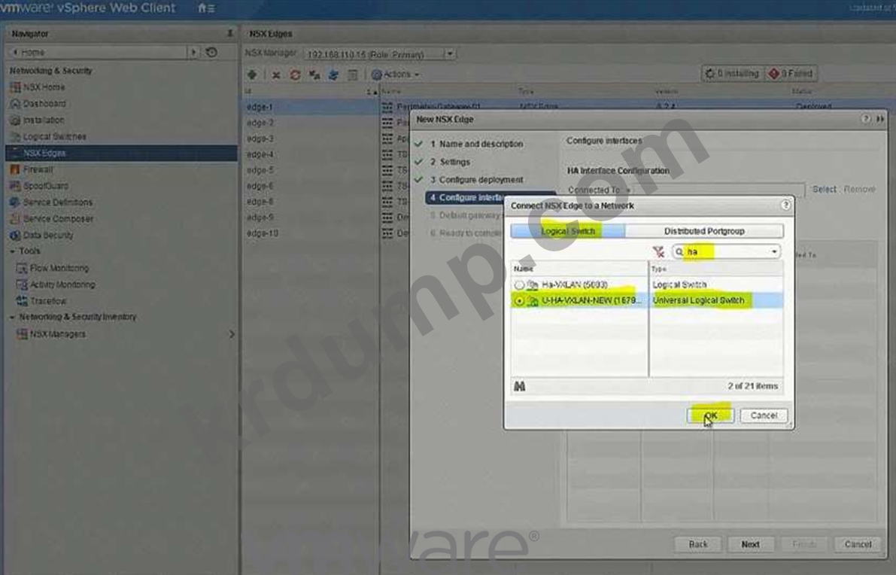Click the Activity Monitoring icon

tap(22, 284)
